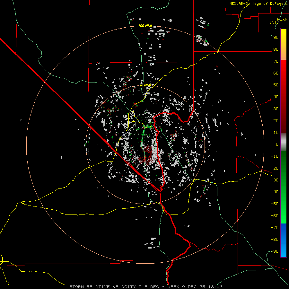
Task: Click the -70 value on velocity scale
Action: 275,228
